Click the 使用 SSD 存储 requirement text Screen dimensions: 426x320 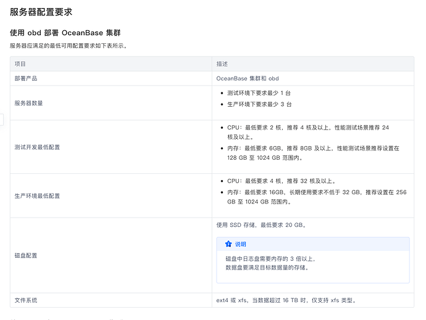tap(261, 224)
